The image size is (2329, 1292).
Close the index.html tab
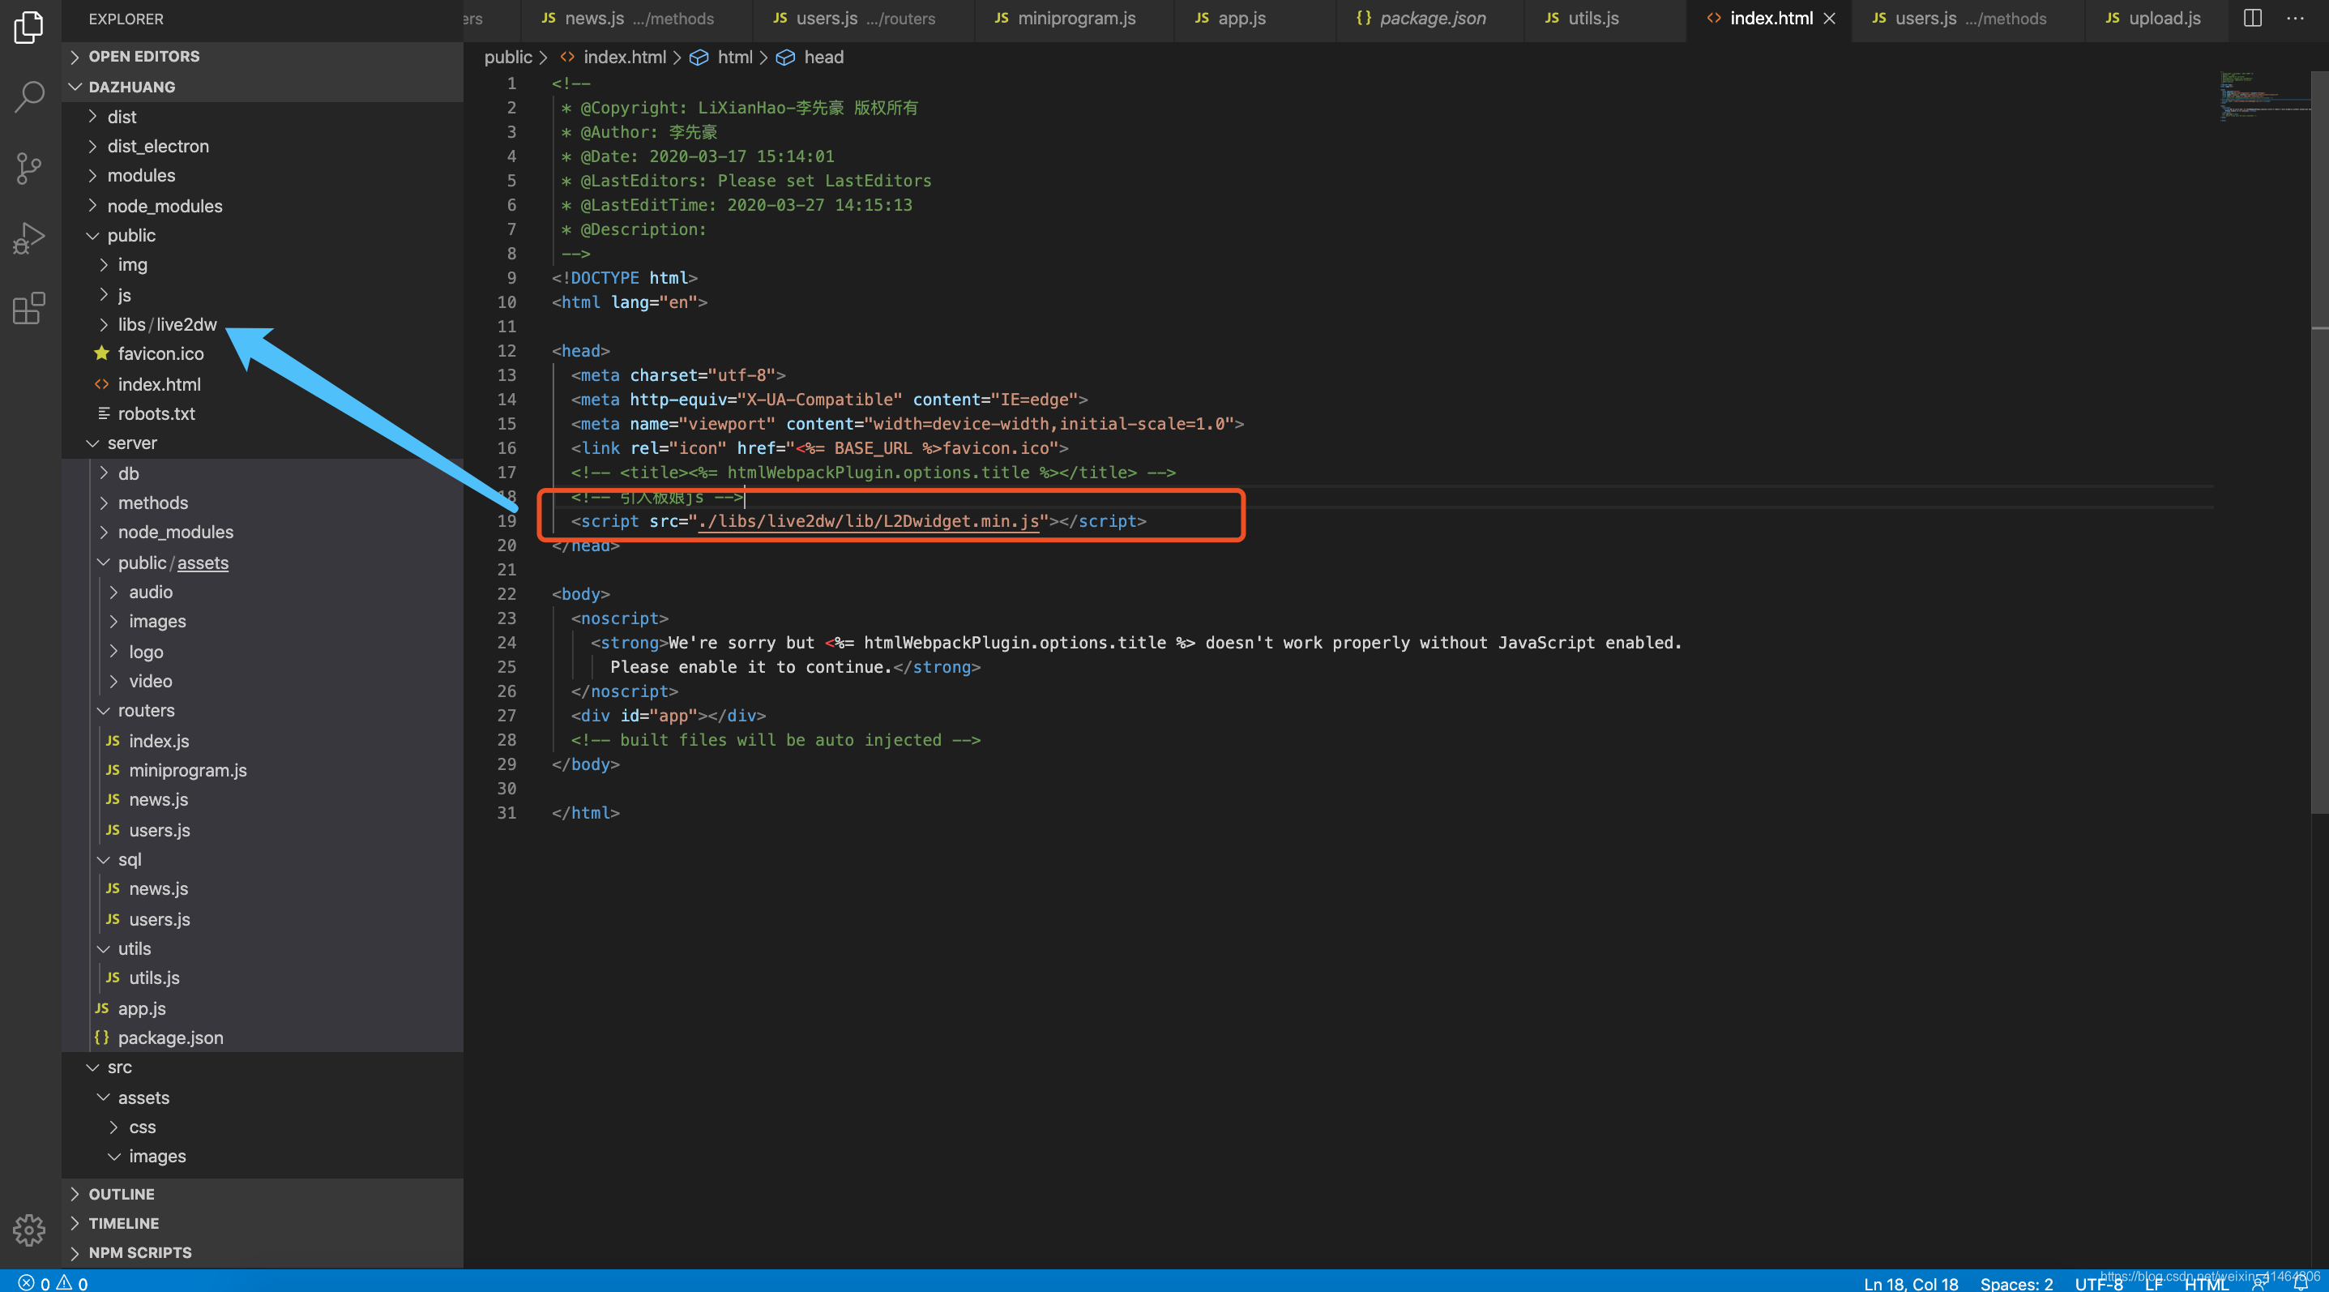tap(1829, 18)
